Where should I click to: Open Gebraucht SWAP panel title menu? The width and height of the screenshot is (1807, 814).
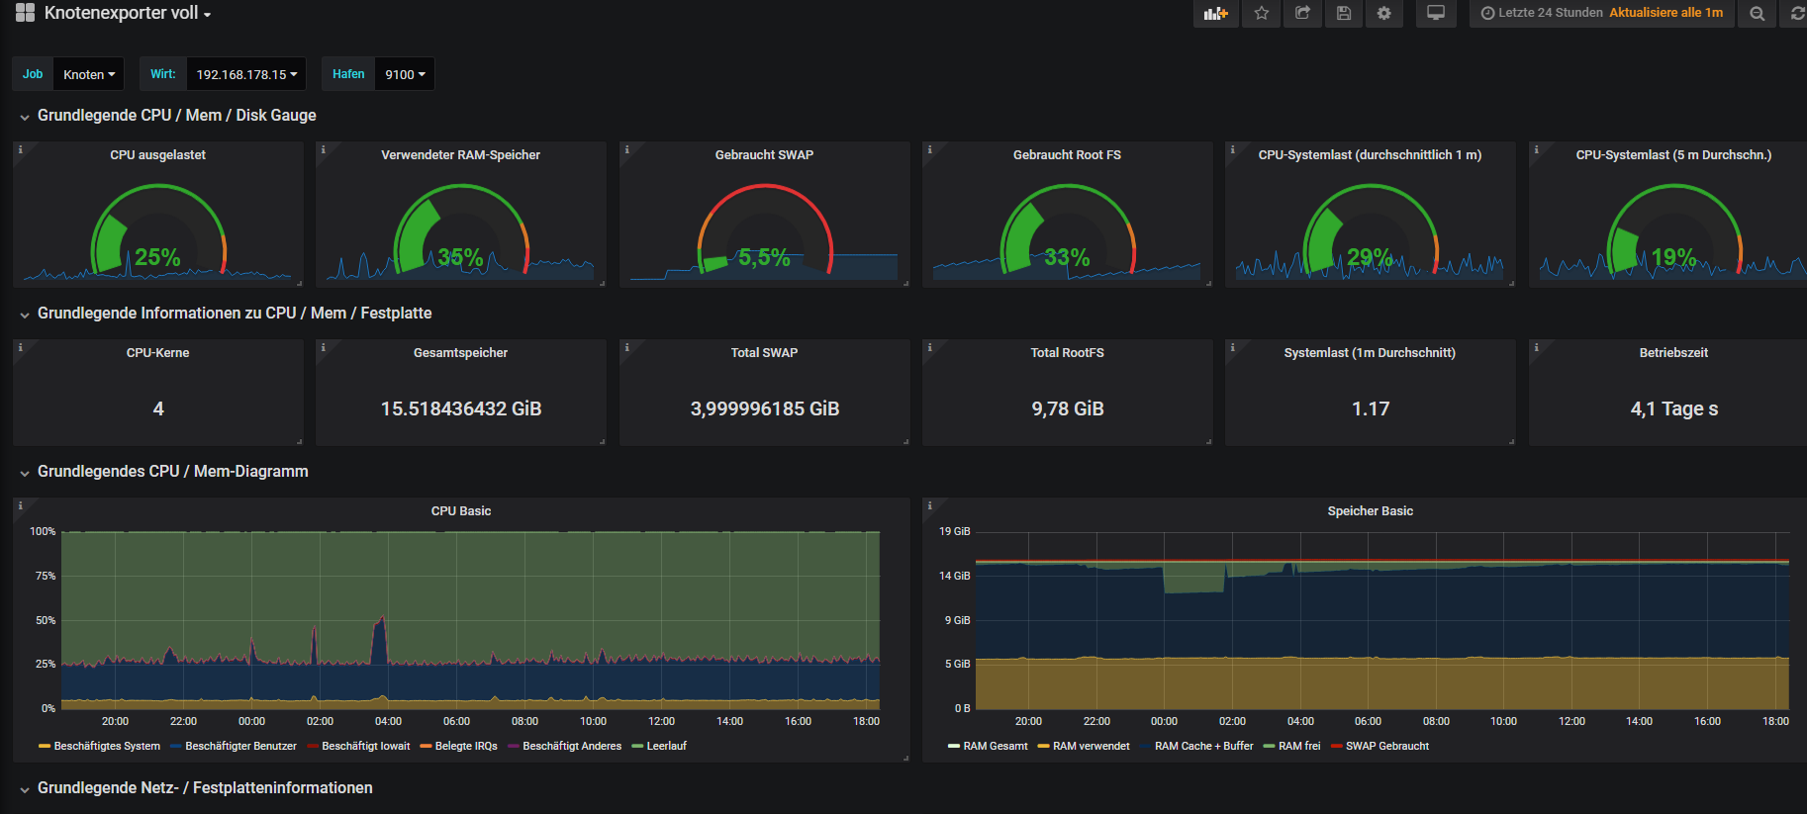(x=764, y=155)
